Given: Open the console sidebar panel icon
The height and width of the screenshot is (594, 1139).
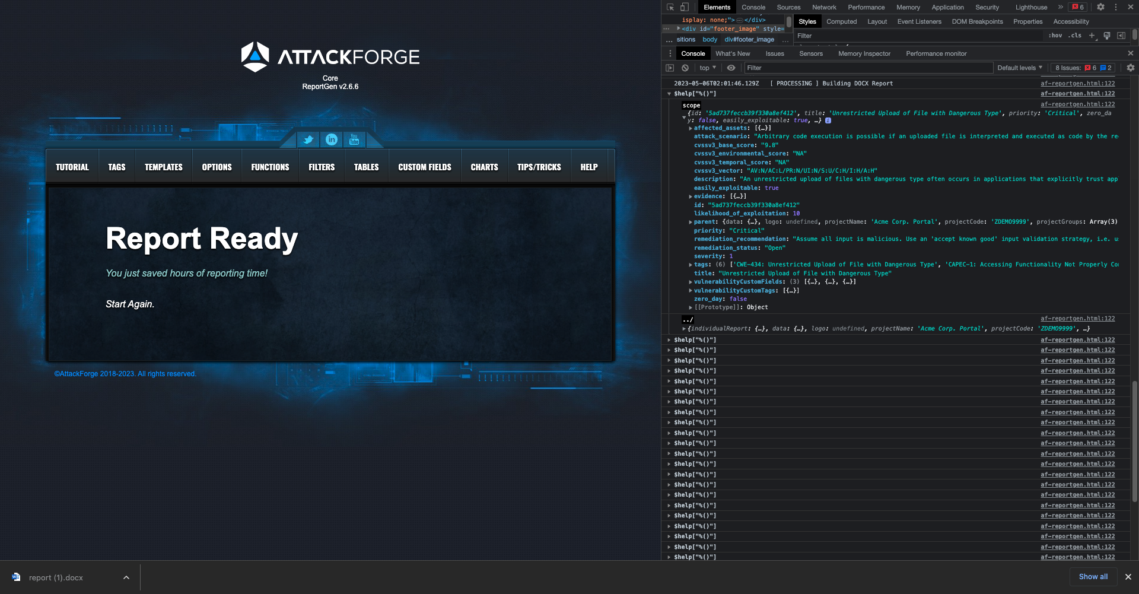Looking at the screenshot, I should [670, 68].
